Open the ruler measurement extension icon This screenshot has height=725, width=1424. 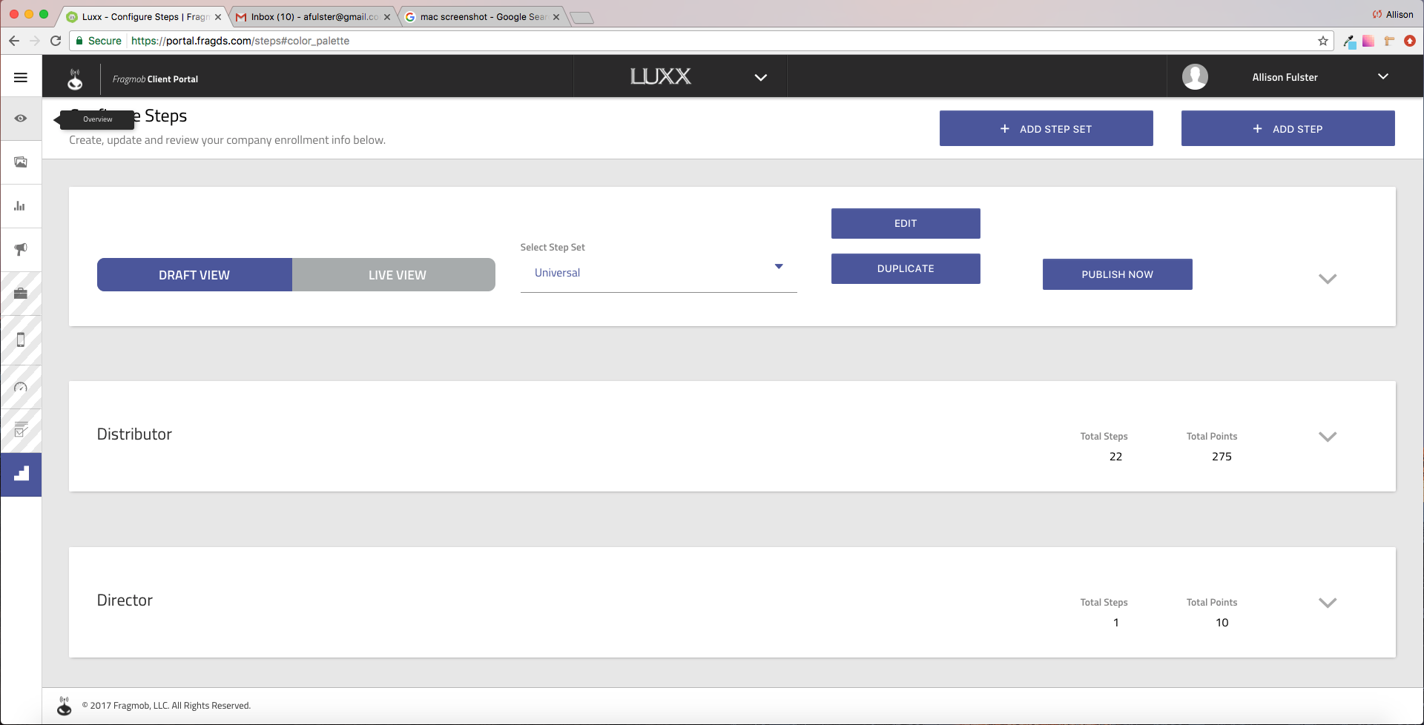pyautogui.click(x=1389, y=41)
